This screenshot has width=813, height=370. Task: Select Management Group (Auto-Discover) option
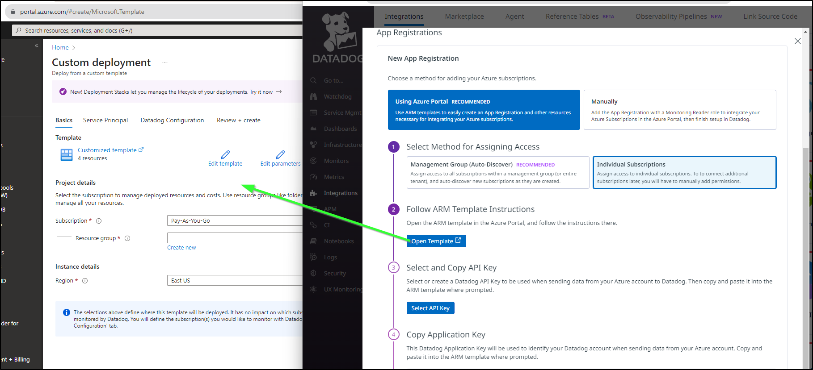coord(498,172)
